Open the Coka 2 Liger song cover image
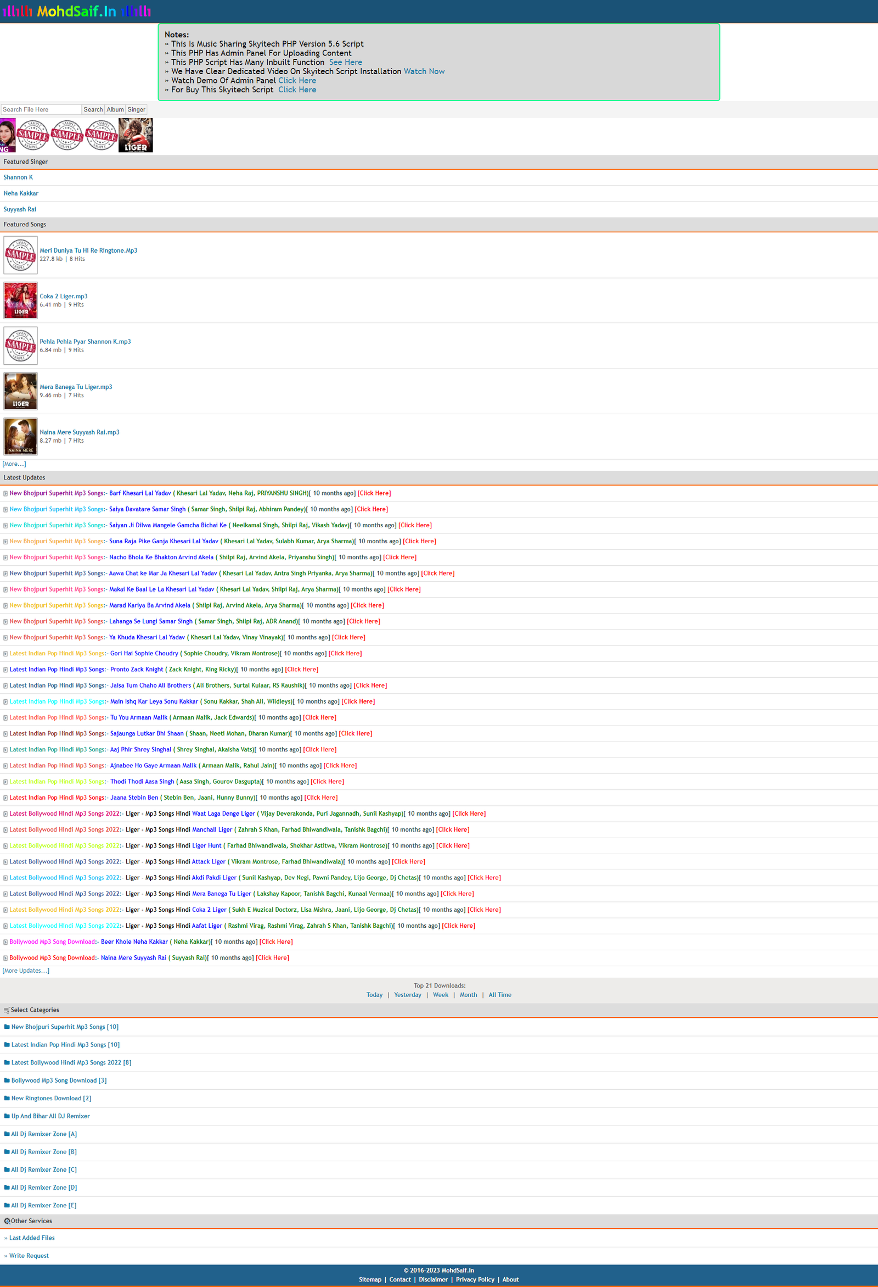The image size is (878, 1287). coord(20,300)
